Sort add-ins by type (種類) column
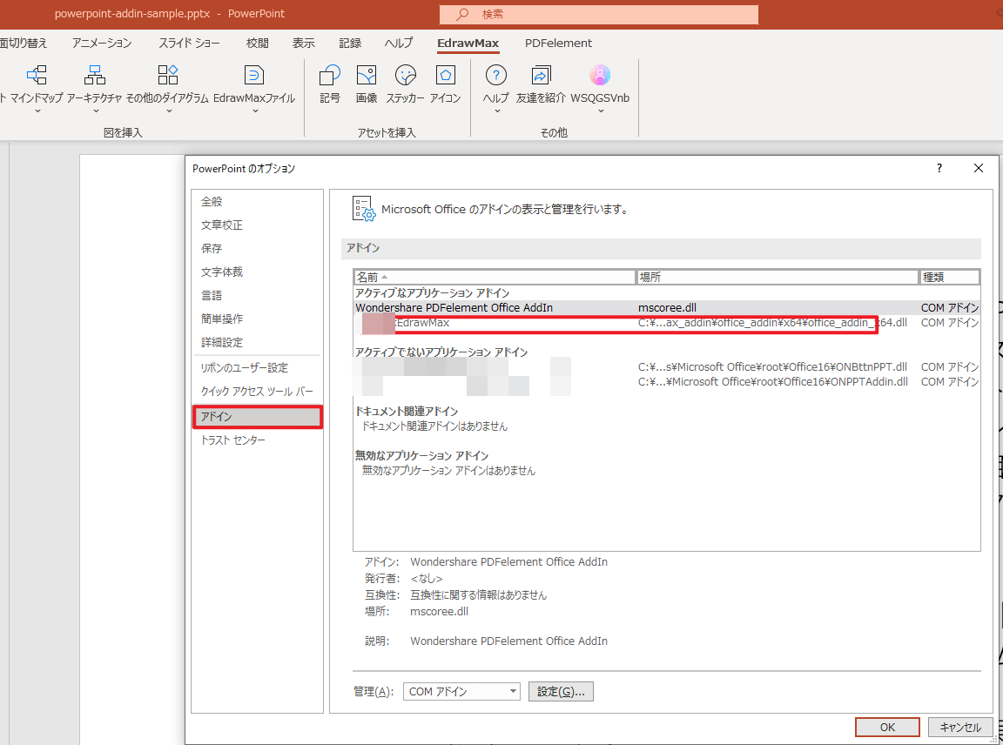The image size is (1003, 745). (950, 277)
